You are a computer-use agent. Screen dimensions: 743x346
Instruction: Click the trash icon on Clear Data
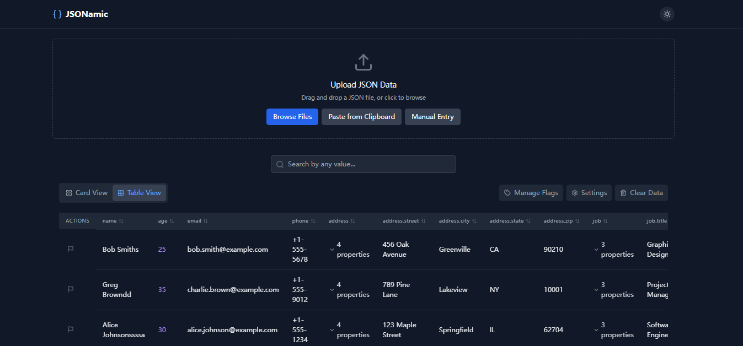tap(624, 193)
